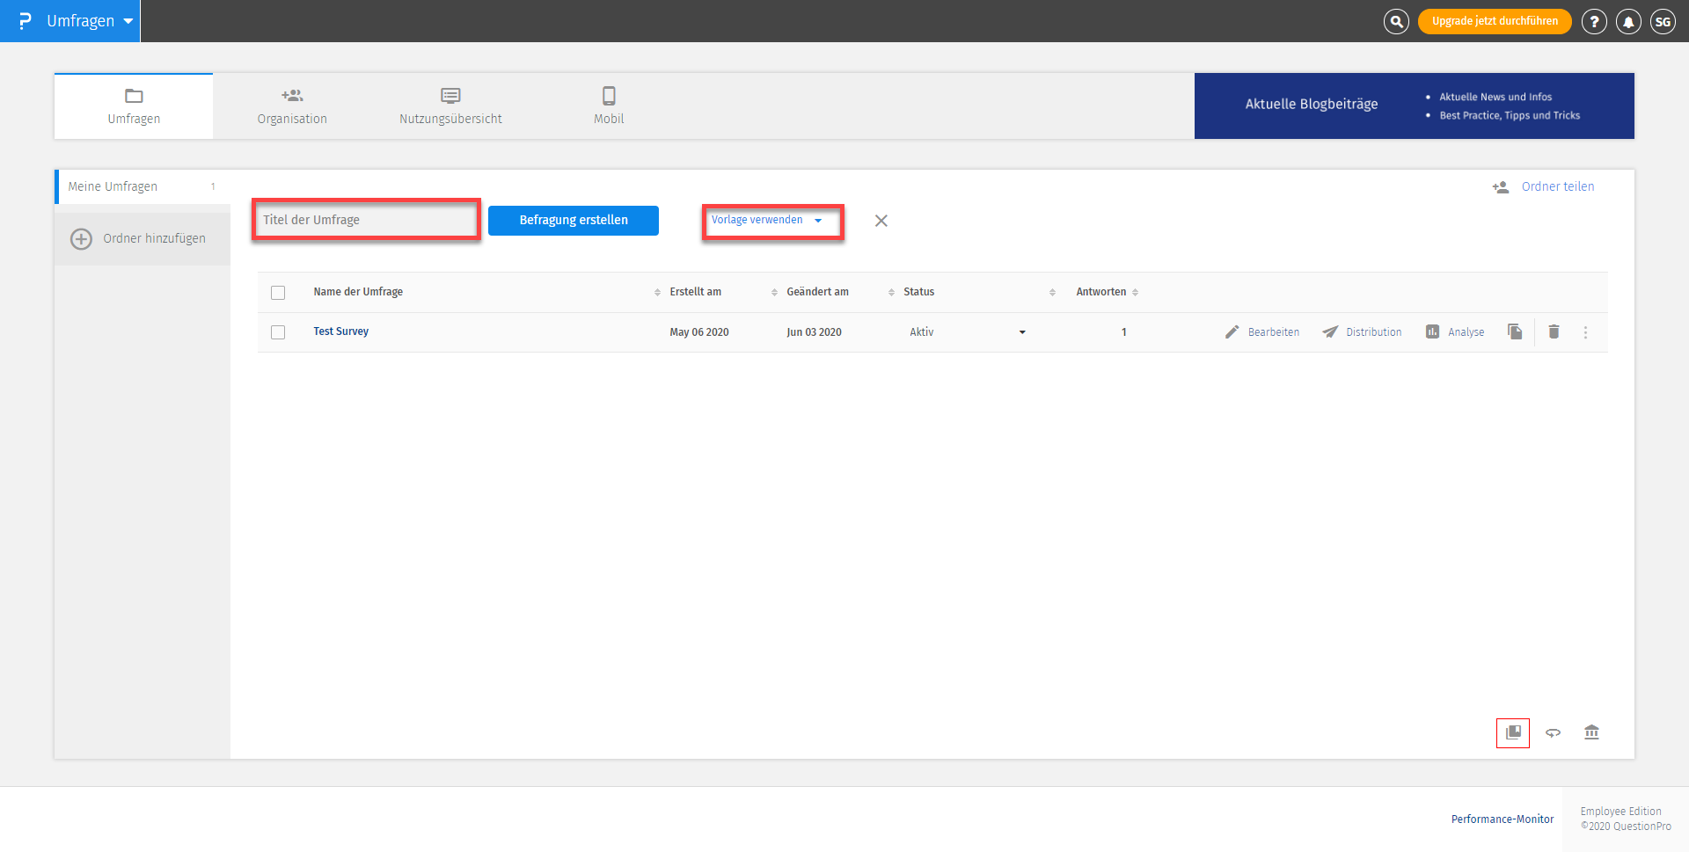Open Best Practice, Tipps und Tricks link
This screenshot has height=852, width=1689.
pos(1510,115)
